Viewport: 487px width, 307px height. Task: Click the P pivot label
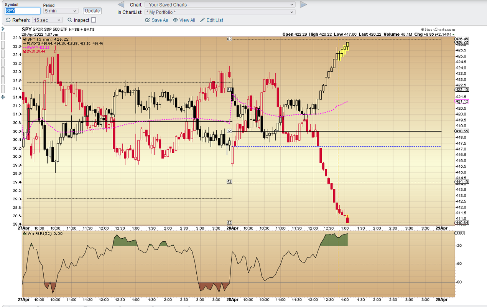pos(229,131)
